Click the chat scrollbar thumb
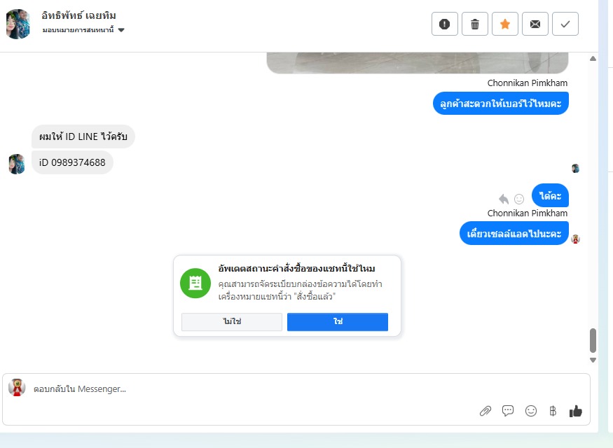The height and width of the screenshot is (448, 613). pos(593,341)
